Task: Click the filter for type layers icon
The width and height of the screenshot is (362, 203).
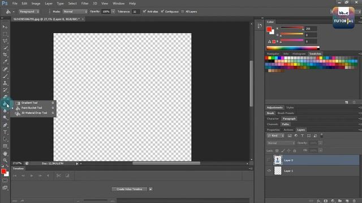Action: pos(303,136)
